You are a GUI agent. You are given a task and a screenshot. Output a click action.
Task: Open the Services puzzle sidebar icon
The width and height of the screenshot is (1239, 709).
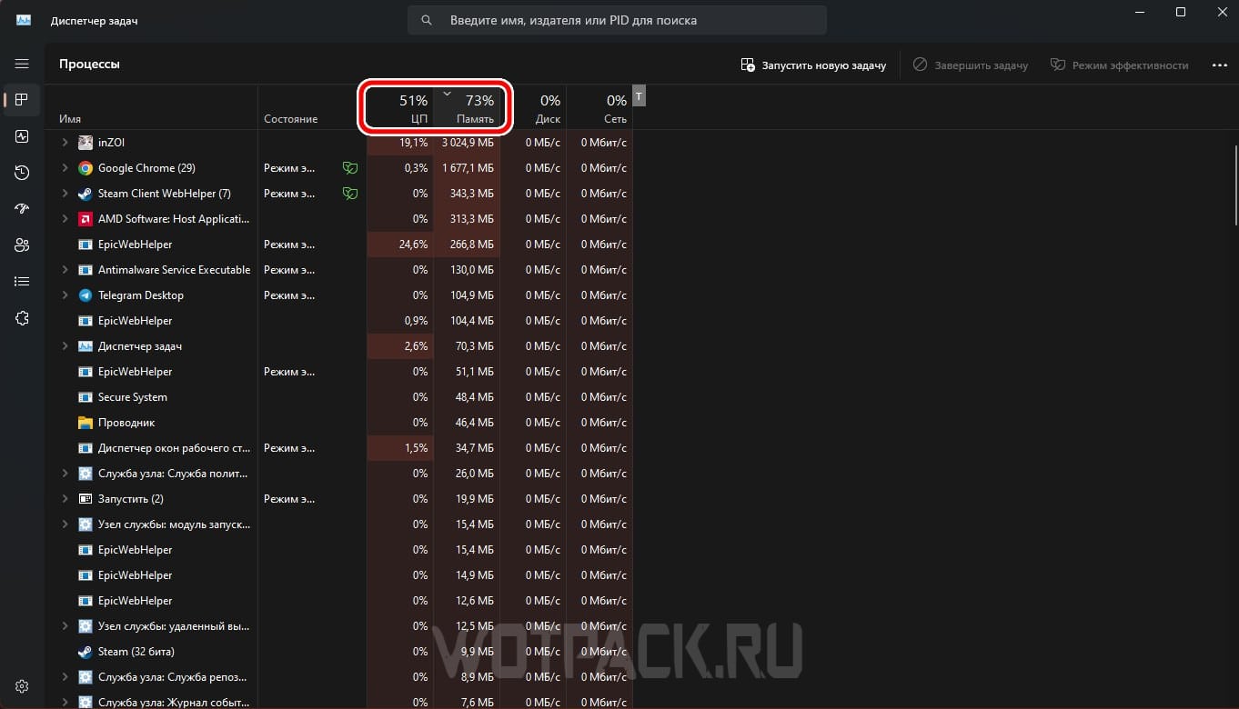click(x=22, y=318)
